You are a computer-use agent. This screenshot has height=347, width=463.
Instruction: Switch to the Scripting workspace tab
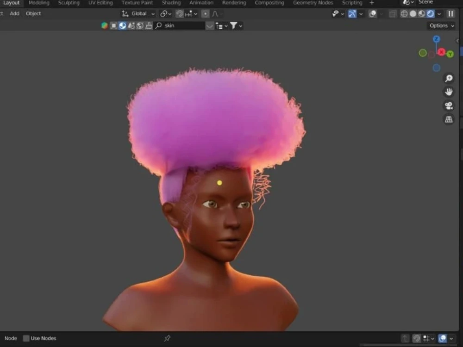point(352,3)
